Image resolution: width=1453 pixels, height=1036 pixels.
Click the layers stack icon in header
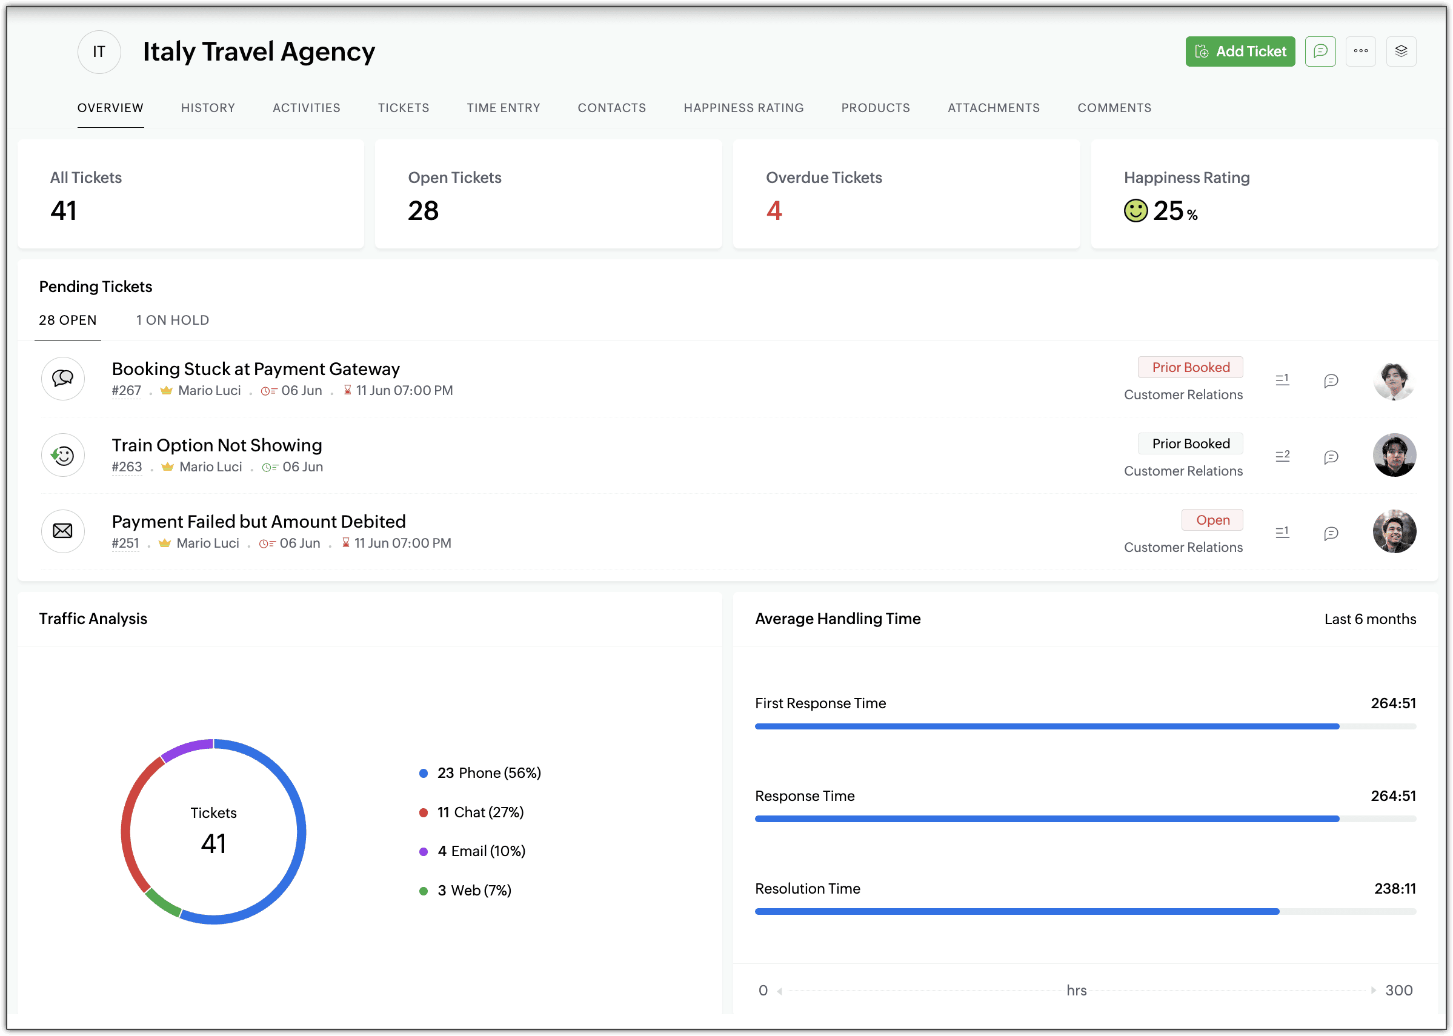pyautogui.click(x=1401, y=51)
